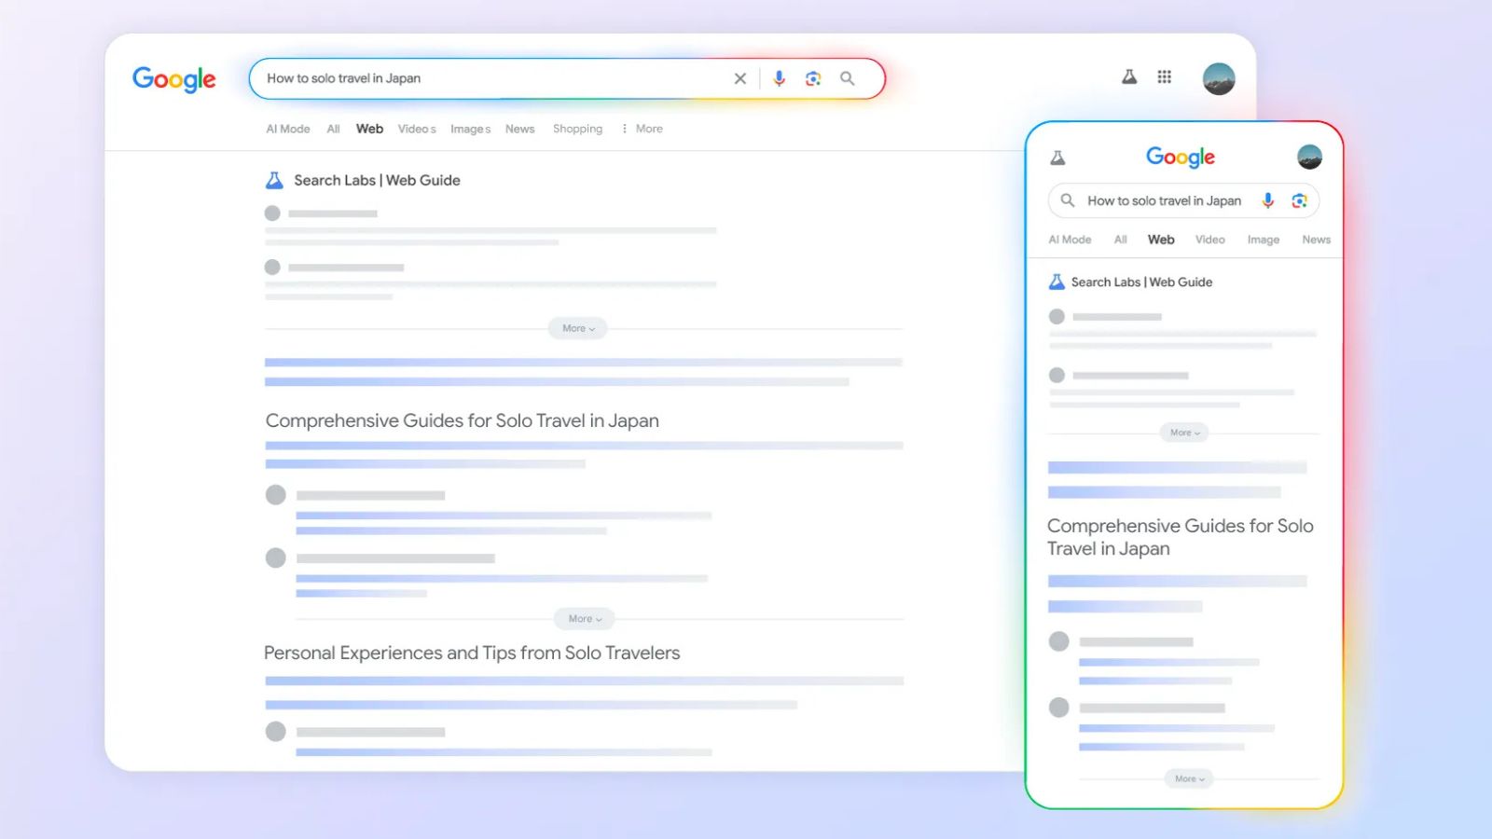This screenshot has width=1492, height=839.
Task: Click the profile avatar in the top corner
Action: pyautogui.click(x=1219, y=77)
